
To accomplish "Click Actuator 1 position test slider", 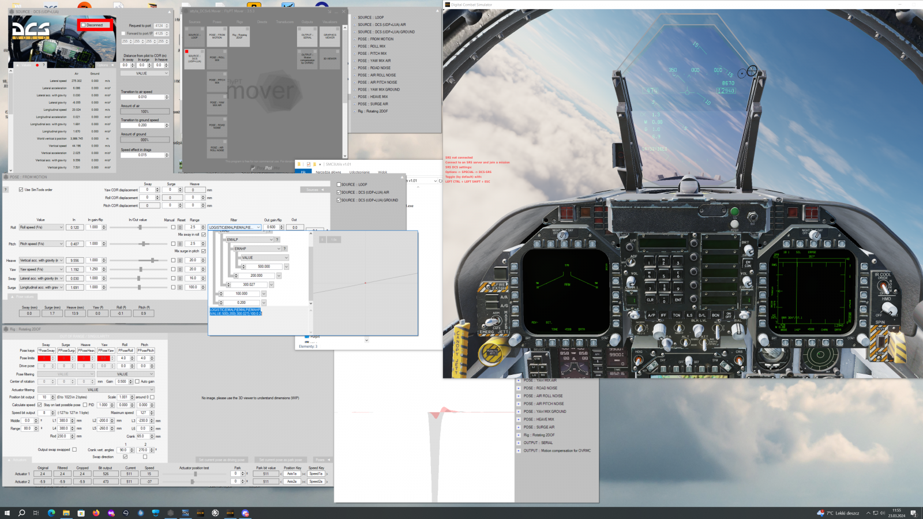I will click(x=195, y=474).
